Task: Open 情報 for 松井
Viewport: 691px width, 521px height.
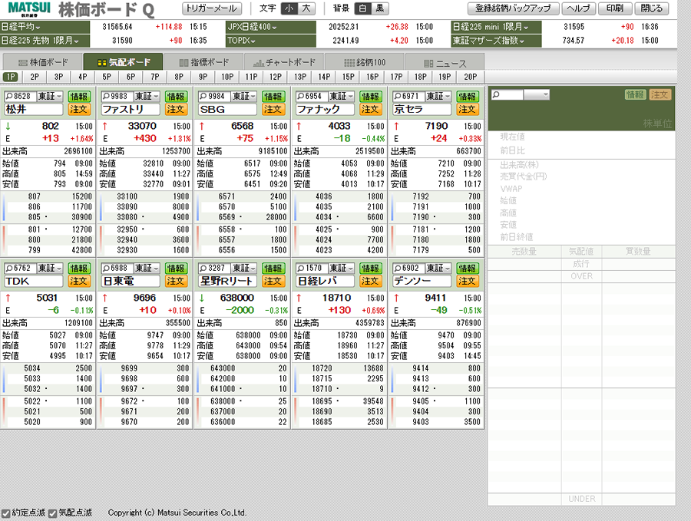Action: pos(79,97)
